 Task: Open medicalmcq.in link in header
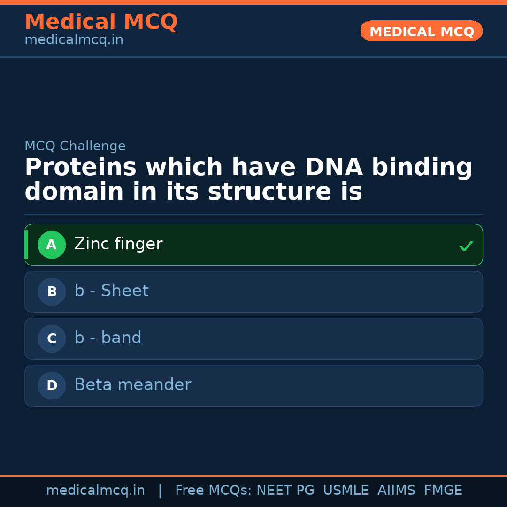[74, 40]
